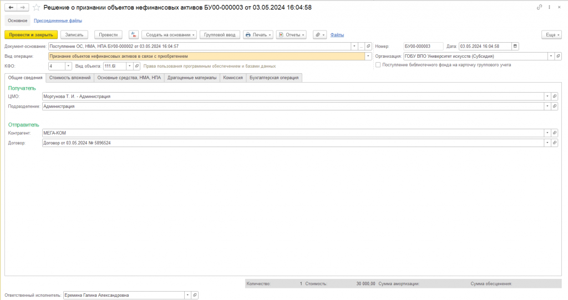Screen dimensions: 568x300
Task: Open the Вид объекта record with the open icon
Action: point(136,66)
